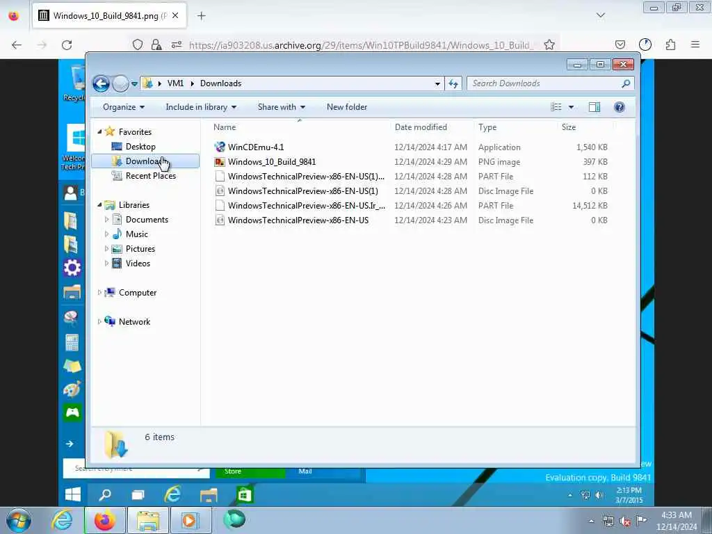Viewport: 712px width, 534px height.
Task: Click the help question mark icon
Action: coord(620,107)
